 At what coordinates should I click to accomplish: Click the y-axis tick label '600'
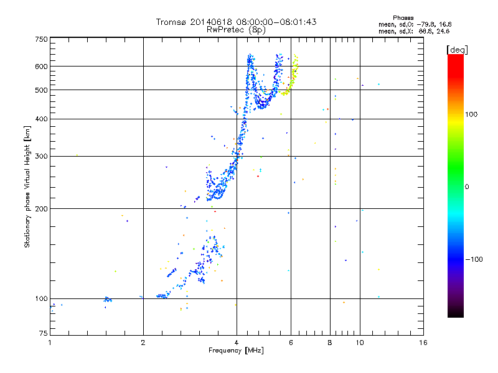coord(41,67)
